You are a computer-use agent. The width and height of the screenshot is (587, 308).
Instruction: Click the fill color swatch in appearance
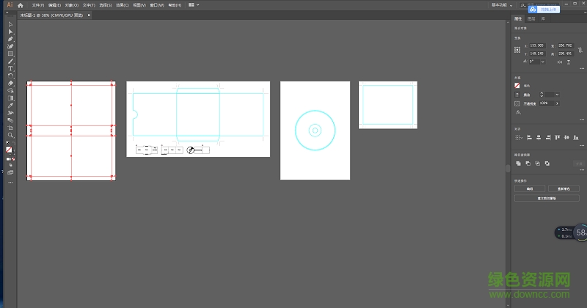tap(517, 86)
